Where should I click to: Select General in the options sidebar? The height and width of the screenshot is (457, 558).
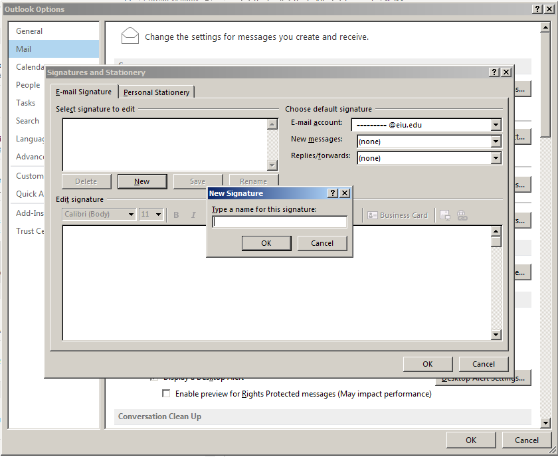29,31
